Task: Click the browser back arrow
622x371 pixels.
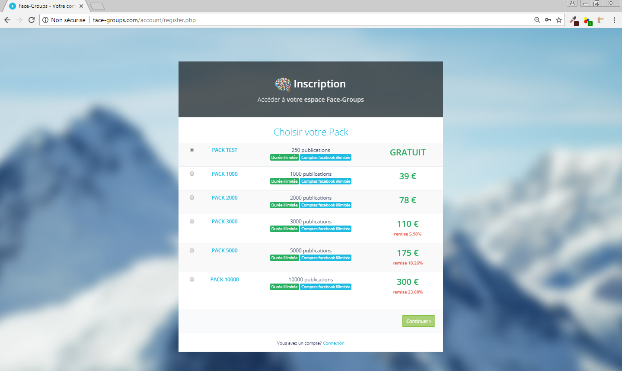Action: coord(7,20)
